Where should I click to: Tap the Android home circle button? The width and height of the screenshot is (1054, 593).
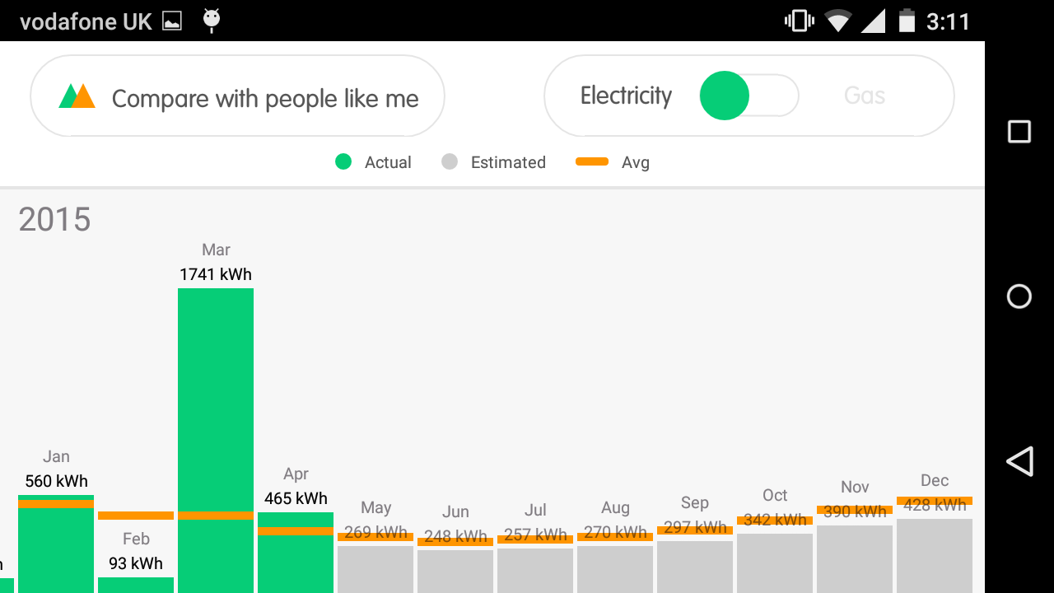[x=1019, y=296]
